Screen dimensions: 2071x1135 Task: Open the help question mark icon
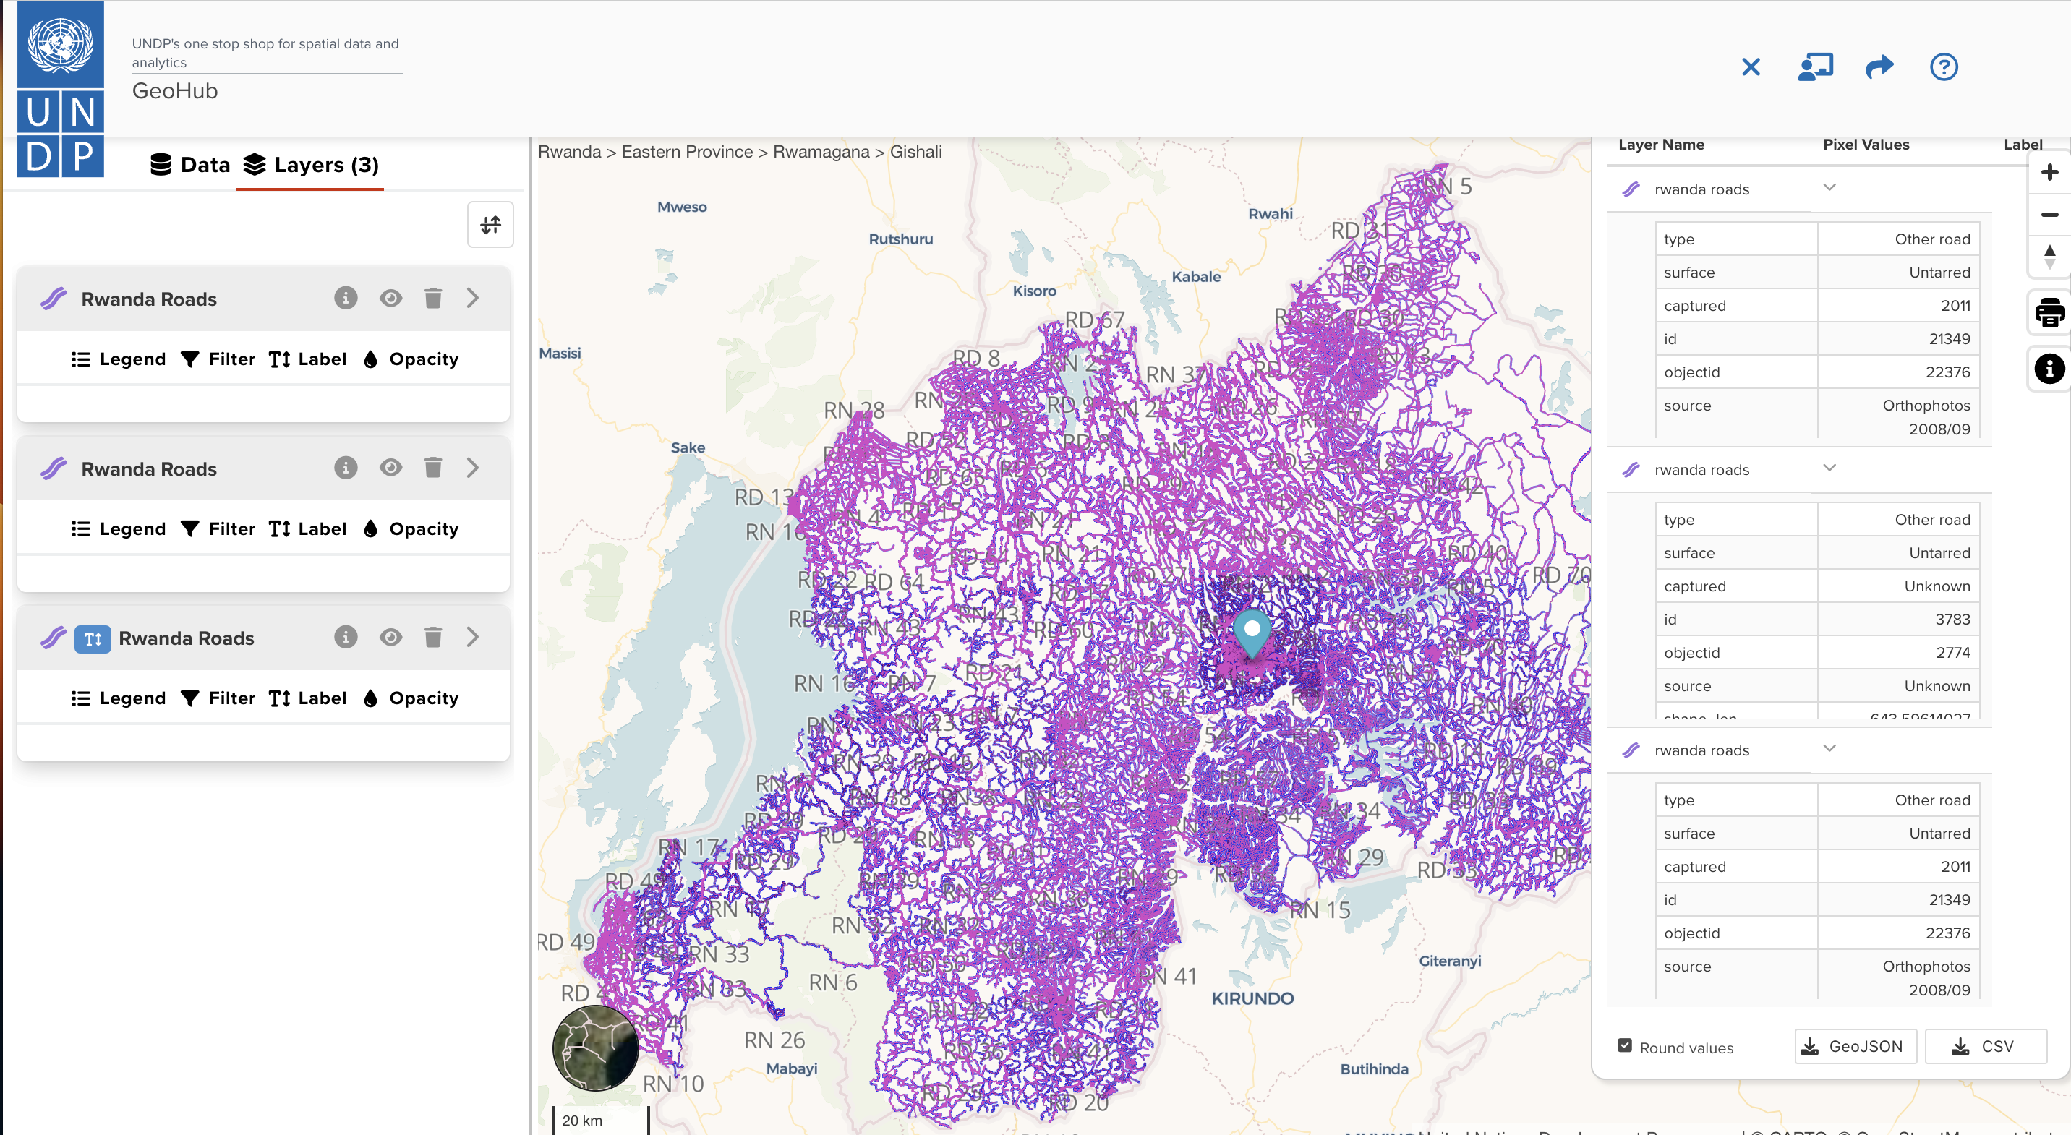tap(1943, 67)
